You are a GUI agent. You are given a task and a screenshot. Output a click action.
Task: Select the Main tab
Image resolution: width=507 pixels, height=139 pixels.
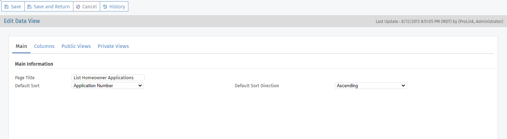21,46
